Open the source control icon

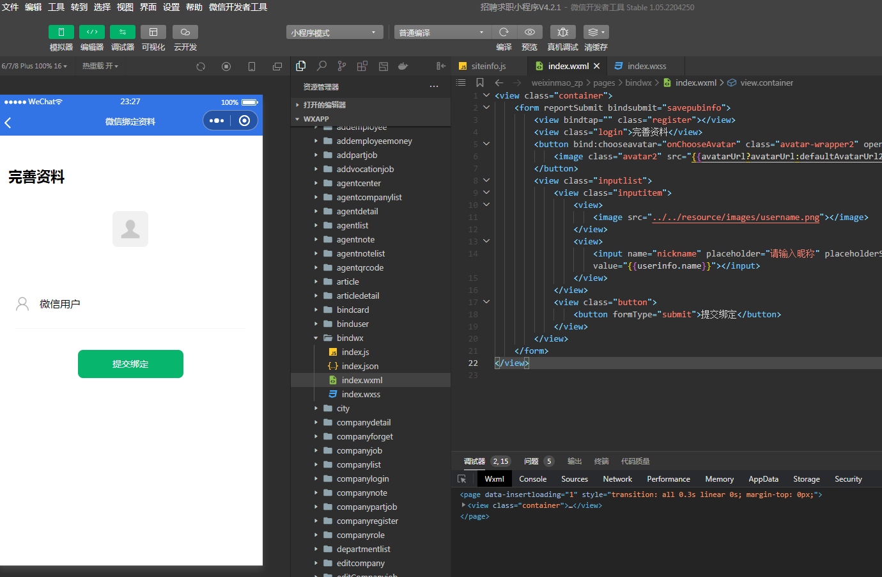click(x=342, y=66)
